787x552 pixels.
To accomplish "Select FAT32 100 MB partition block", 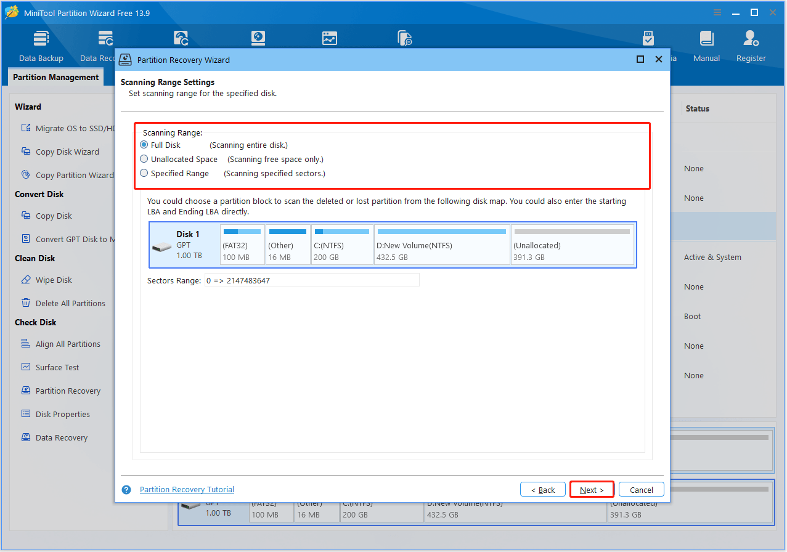I will click(x=242, y=245).
